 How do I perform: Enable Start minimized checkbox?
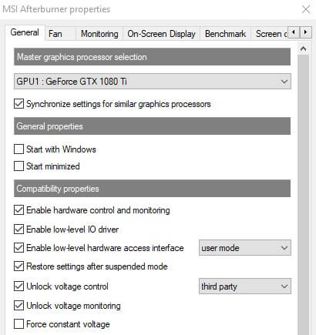[18, 166]
